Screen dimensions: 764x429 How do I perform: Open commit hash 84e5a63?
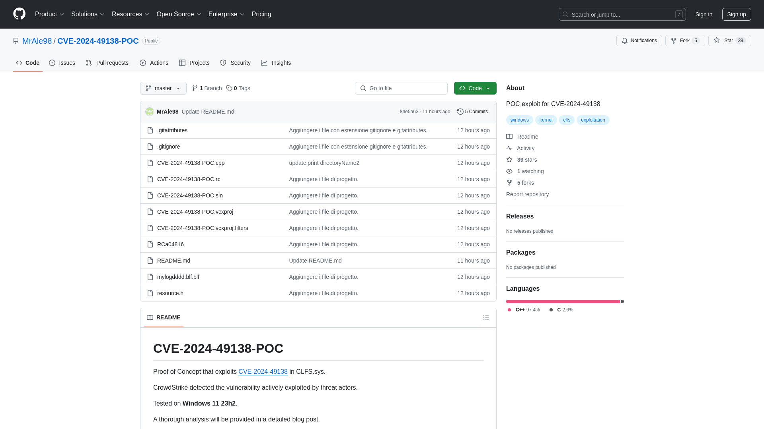click(409, 112)
